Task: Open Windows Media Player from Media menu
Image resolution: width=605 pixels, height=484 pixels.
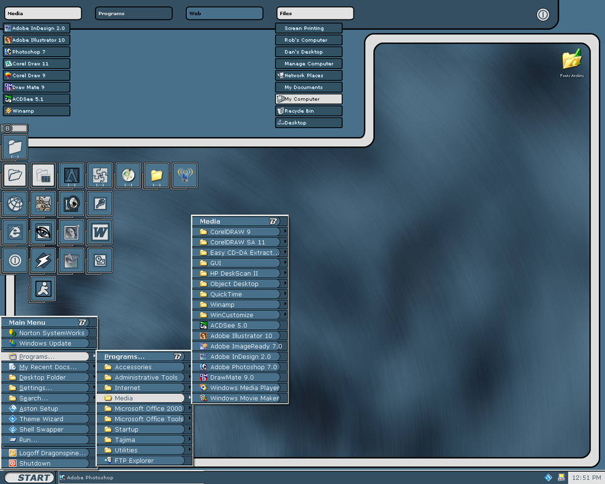Action: [240, 388]
